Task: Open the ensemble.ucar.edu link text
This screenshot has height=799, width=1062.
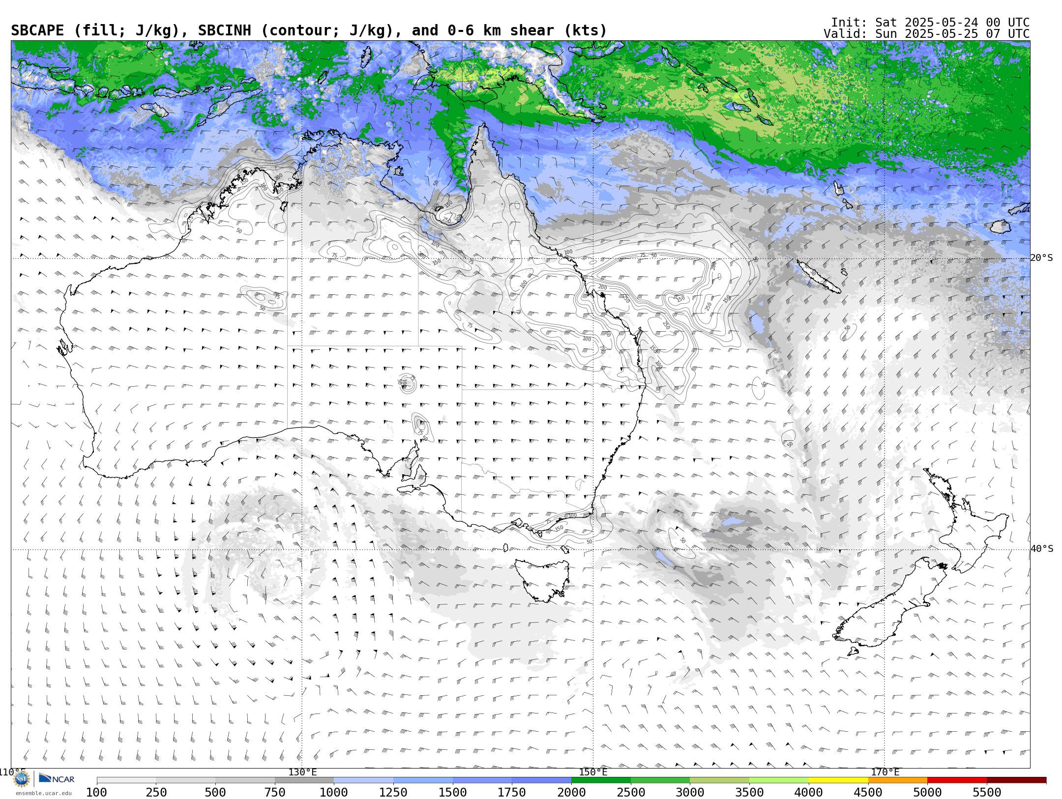Action: point(43,793)
